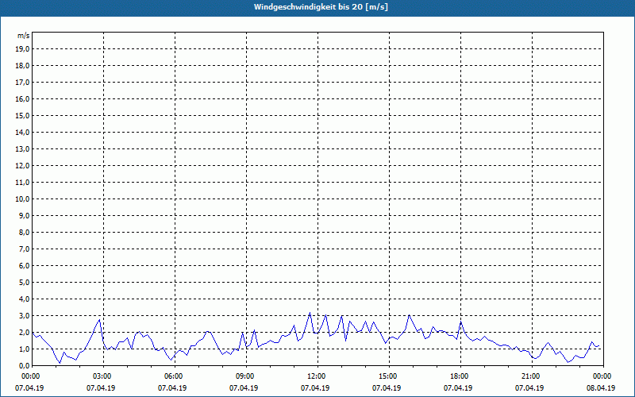
Task: Select the 8,0 y-axis label
Action: click(24, 232)
